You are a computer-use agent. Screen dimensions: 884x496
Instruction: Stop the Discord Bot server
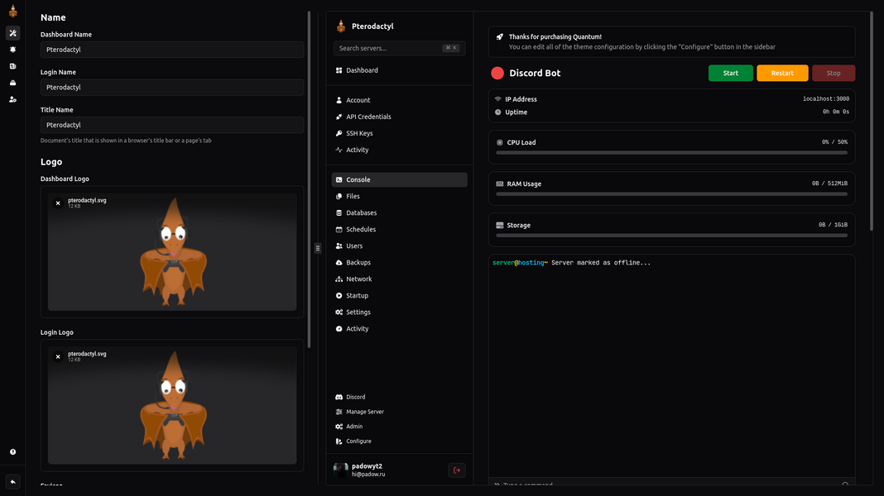click(x=834, y=74)
